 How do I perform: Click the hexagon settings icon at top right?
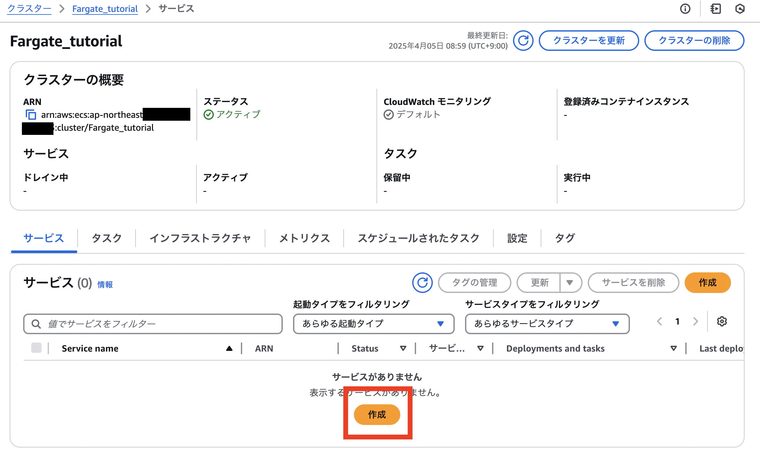tap(740, 9)
